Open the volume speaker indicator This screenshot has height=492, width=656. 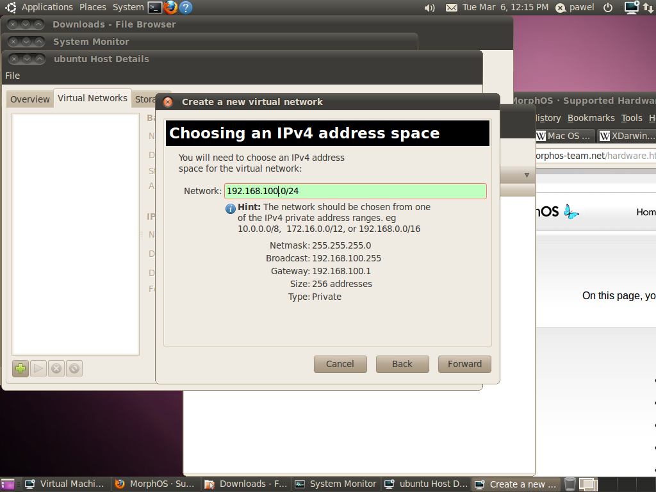pyautogui.click(x=430, y=8)
